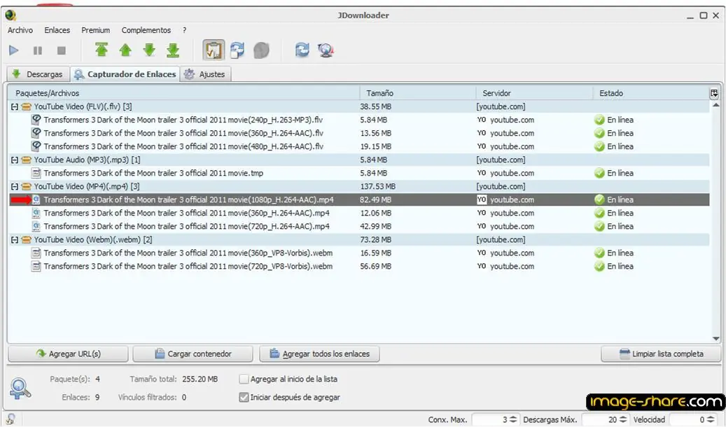The width and height of the screenshot is (726, 427).
Task: Open column chooser icon at table corner
Action: click(714, 93)
